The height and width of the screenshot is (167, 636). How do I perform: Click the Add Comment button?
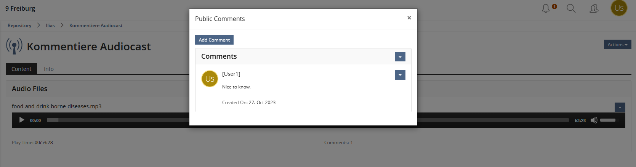(214, 40)
